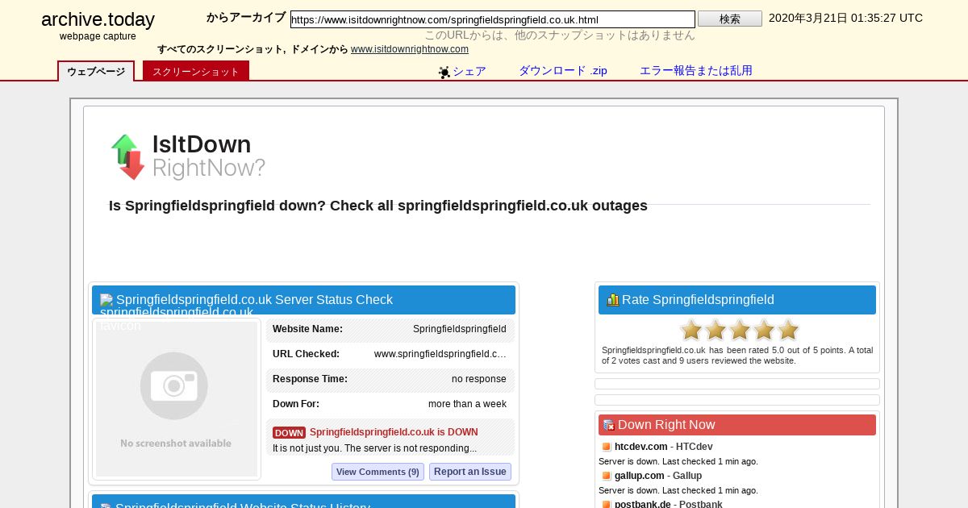968x508 pixels.
Task: Click the share icon beside シェア
Action: [444, 73]
